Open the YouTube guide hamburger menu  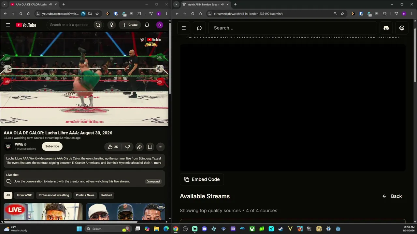[x=8, y=25]
